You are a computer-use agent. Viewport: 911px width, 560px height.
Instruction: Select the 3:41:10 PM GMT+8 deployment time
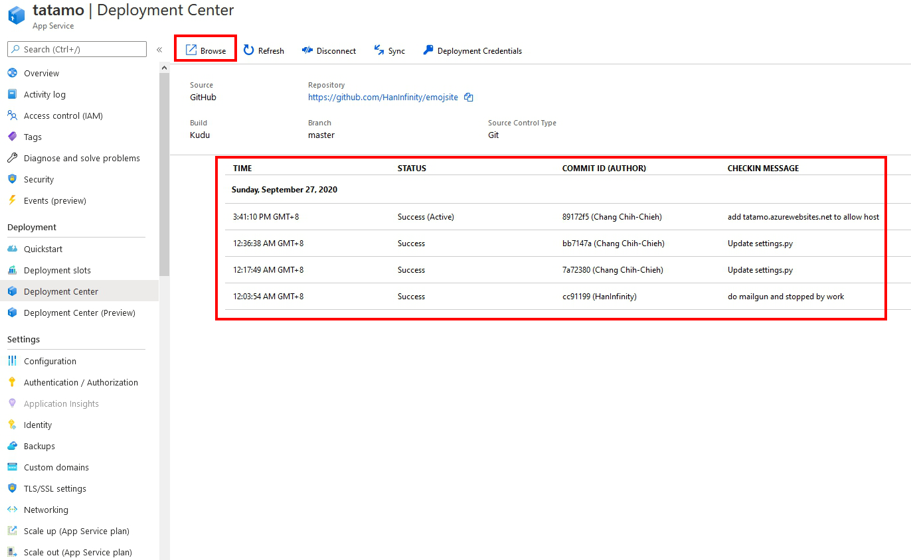coord(266,217)
